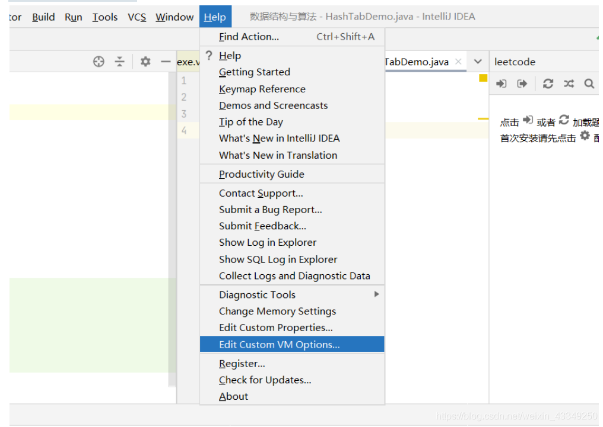Expand the Diagnostic Tools submenu arrow
The width and height of the screenshot is (603, 427).
click(376, 294)
